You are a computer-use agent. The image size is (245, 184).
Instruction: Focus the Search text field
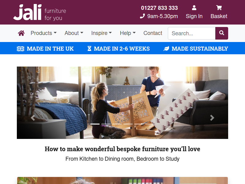tap(192, 33)
